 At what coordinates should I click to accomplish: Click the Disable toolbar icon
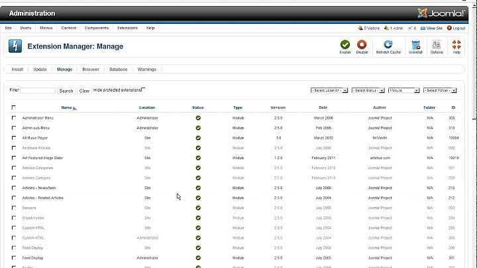point(362,44)
